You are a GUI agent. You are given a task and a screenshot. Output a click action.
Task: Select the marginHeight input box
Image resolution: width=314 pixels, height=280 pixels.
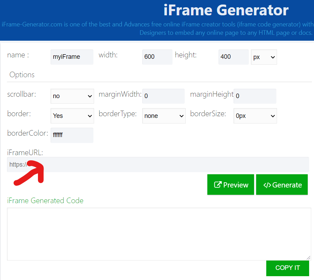[x=254, y=96]
